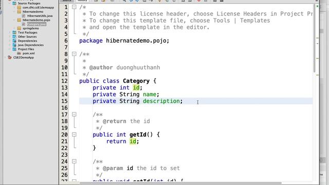This screenshot has width=329, height=185.
Task: Select Source Packages in the project tree
Action: point(29,4)
